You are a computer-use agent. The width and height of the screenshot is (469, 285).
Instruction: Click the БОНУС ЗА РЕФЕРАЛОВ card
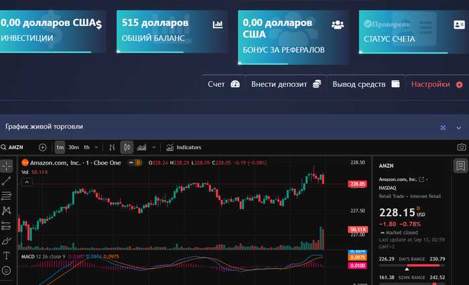(x=293, y=37)
